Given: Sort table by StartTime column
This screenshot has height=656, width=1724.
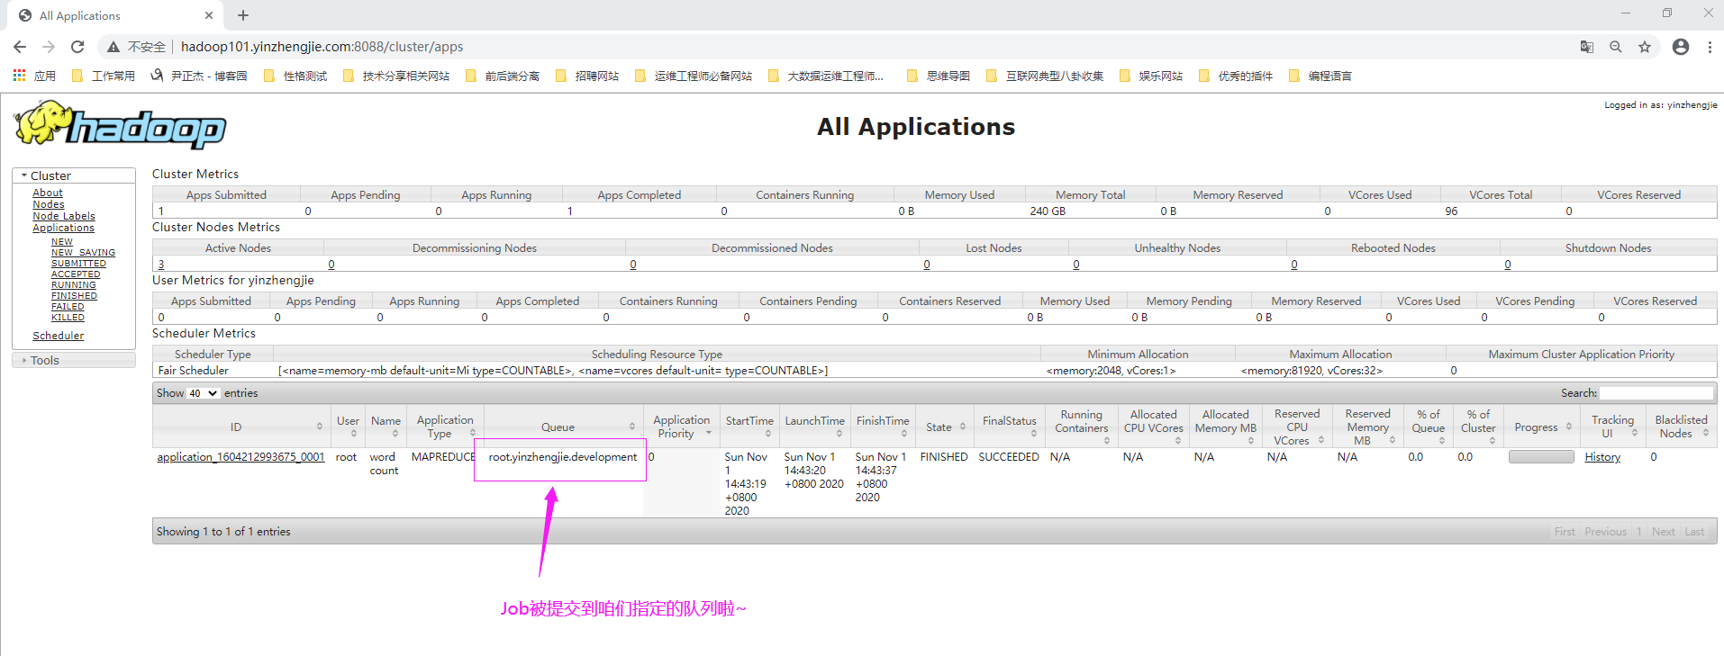Looking at the screenshot, I should [749, 427].
